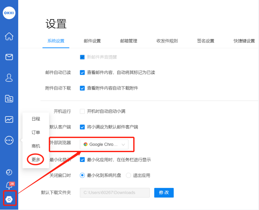
Task: Switch to 快捷键设置 tab
Action: click(244, 41)
